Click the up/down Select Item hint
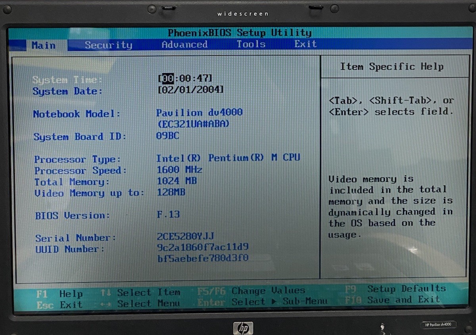 pos(140,293)
